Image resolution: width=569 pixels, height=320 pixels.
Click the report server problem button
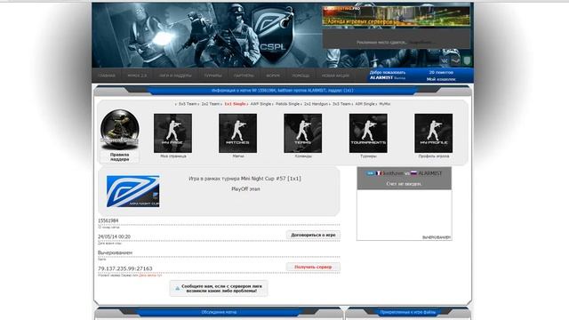219,288
